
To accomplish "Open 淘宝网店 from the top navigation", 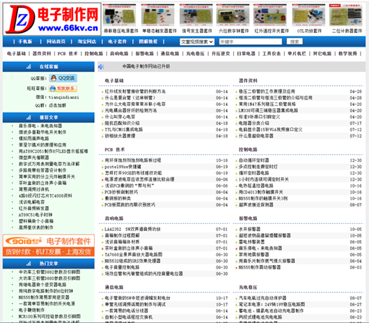I will point(87,42).
